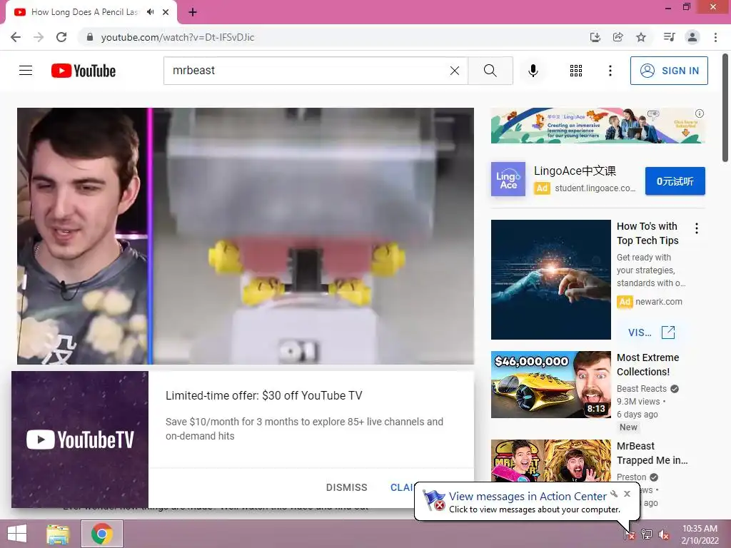Viewport: 731px width, 548px height.
Task: Go back with the browser back arrow
Action: (16, 37)
